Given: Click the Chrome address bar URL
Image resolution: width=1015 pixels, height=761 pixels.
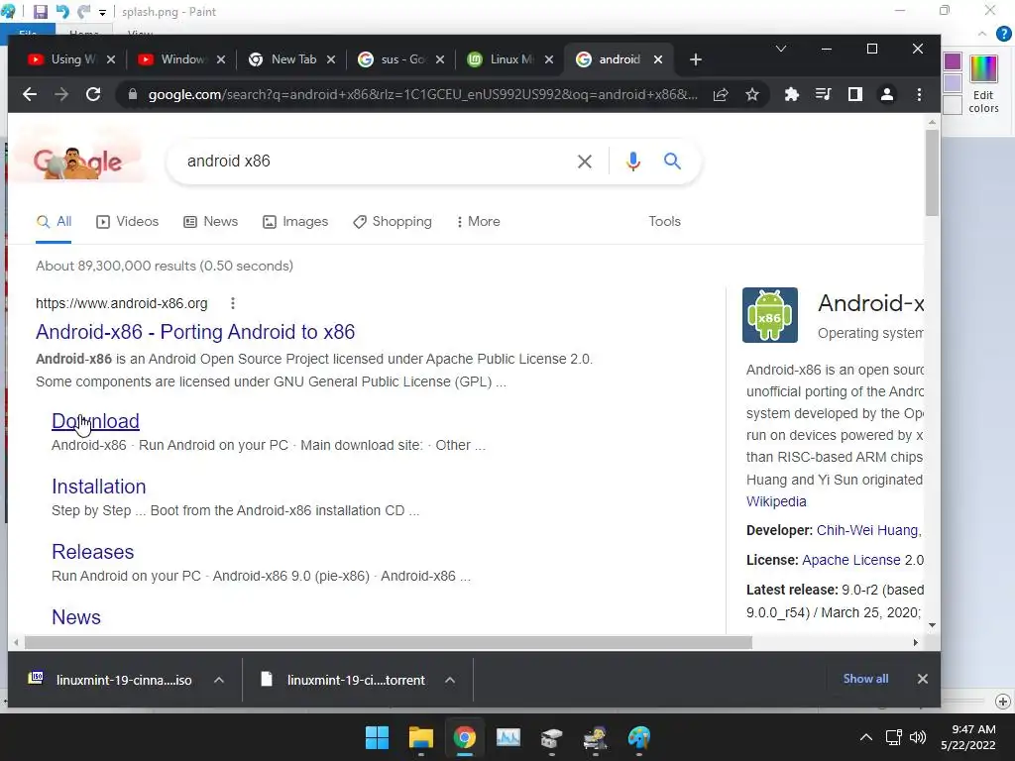Looking at the screenshot, I should coord(422,94).
